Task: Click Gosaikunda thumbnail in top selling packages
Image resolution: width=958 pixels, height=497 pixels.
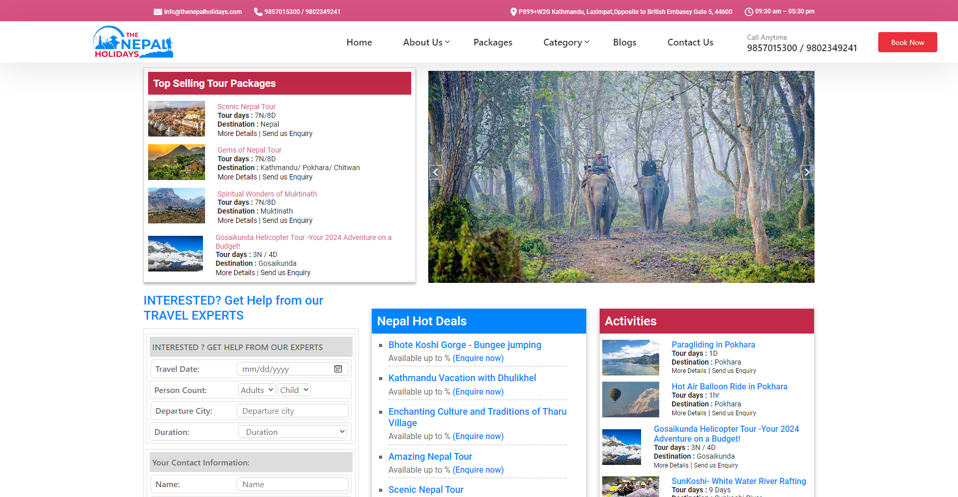Action: coord(176,253)
